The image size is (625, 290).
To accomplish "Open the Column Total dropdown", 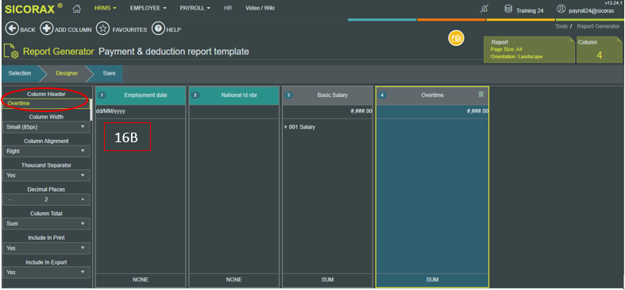I will point(46,224).
